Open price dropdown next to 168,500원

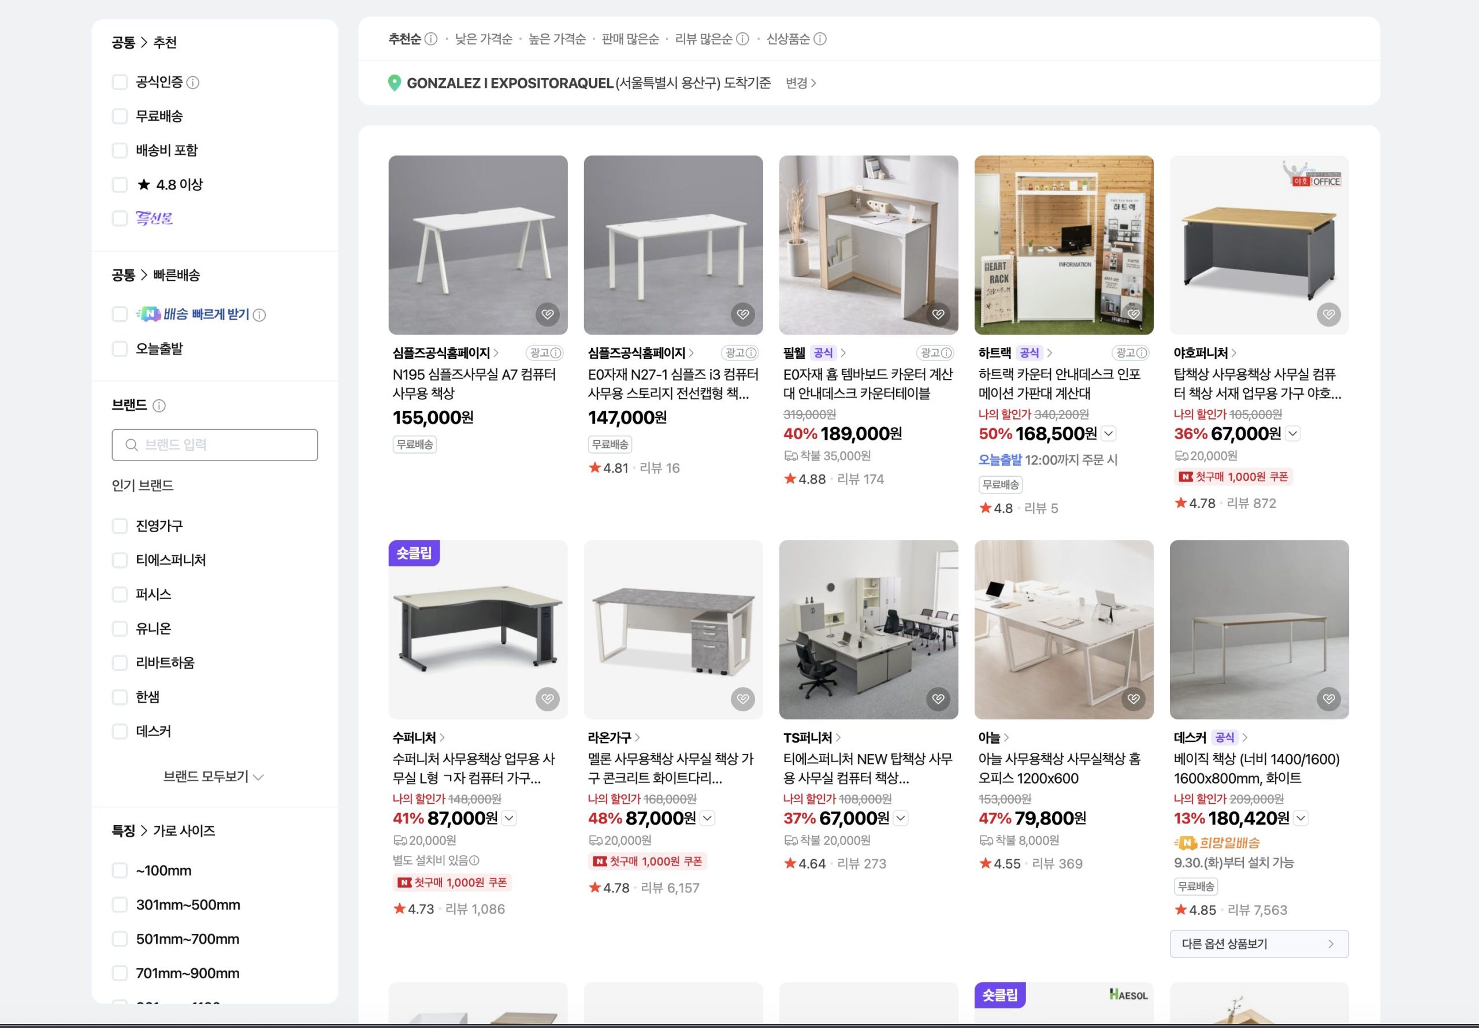click(1108, 433)
